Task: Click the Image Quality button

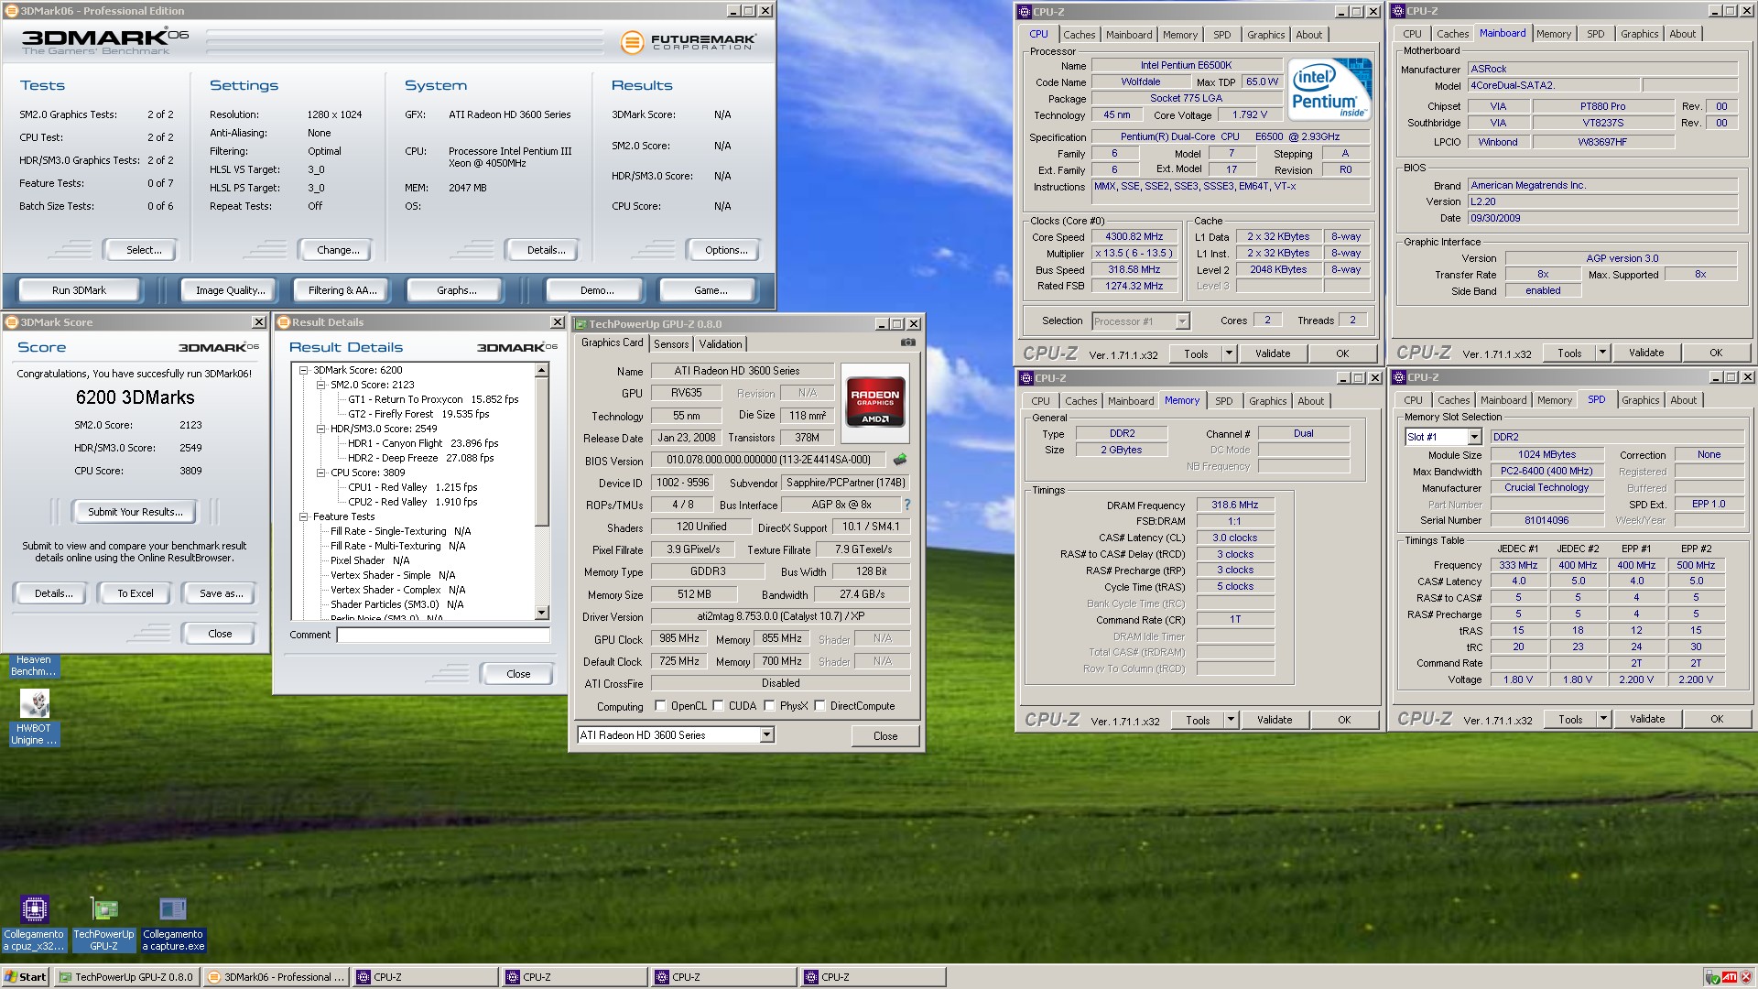Action: click(x=231, y=290)
